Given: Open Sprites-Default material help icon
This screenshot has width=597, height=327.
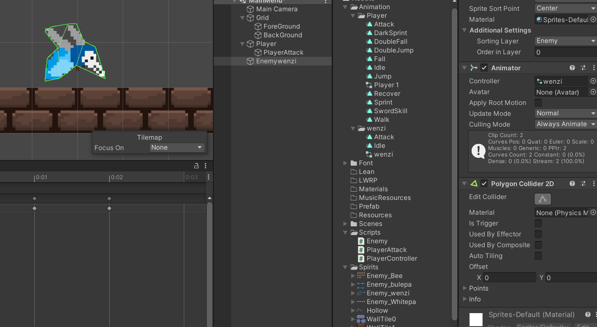Looking at the screenshot, I should [588, 315].
